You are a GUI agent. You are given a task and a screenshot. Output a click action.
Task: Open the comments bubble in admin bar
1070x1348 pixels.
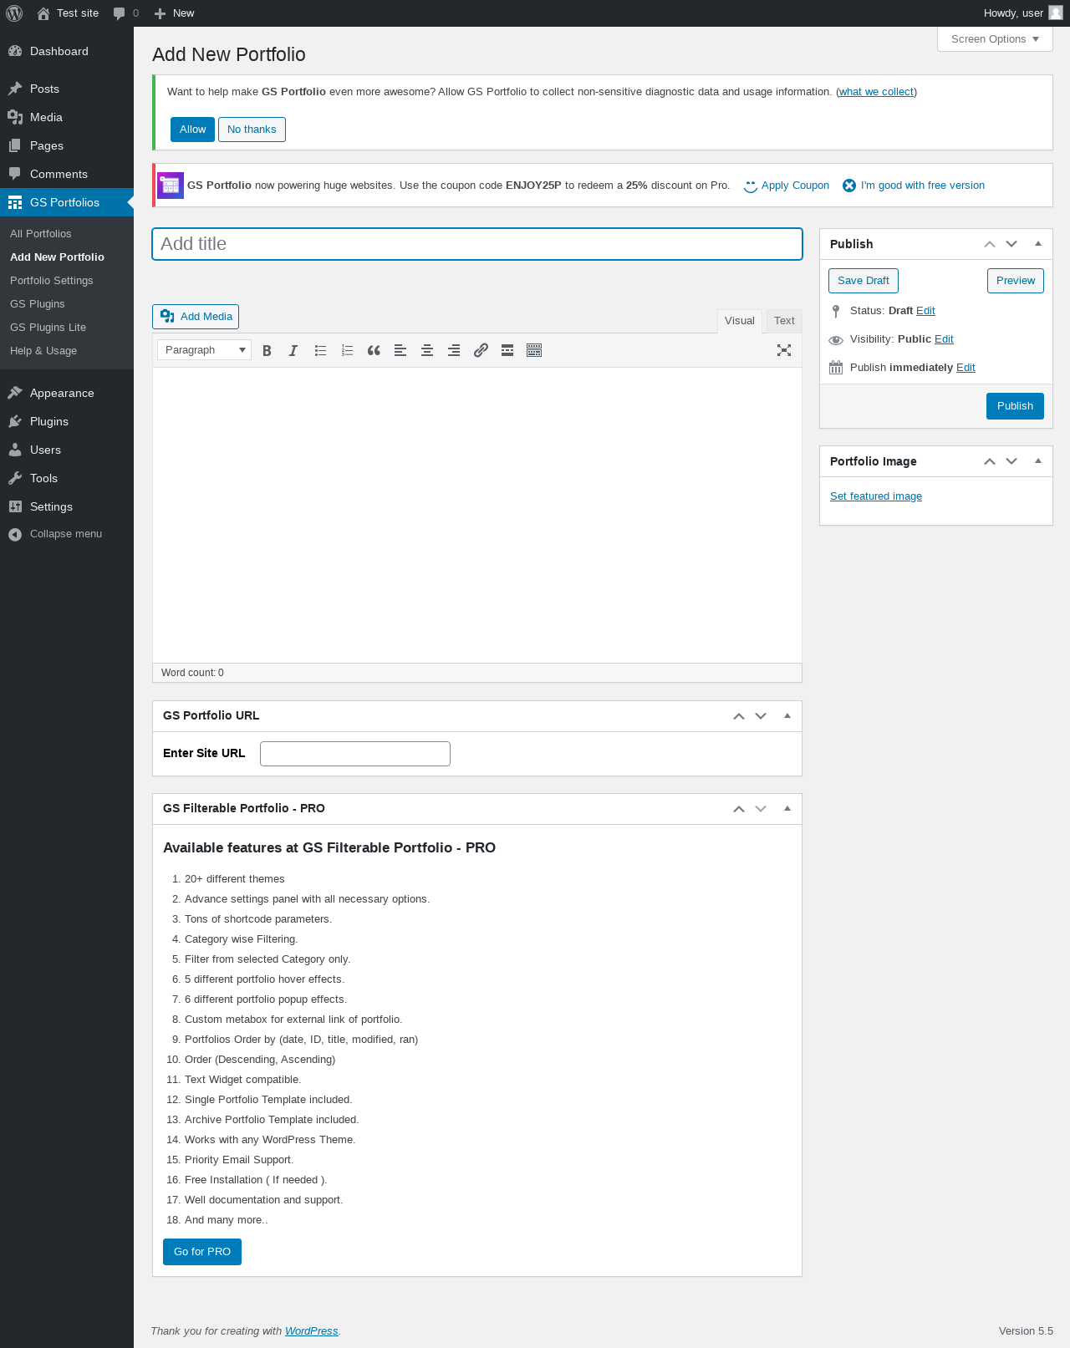[x=126, y=13]
